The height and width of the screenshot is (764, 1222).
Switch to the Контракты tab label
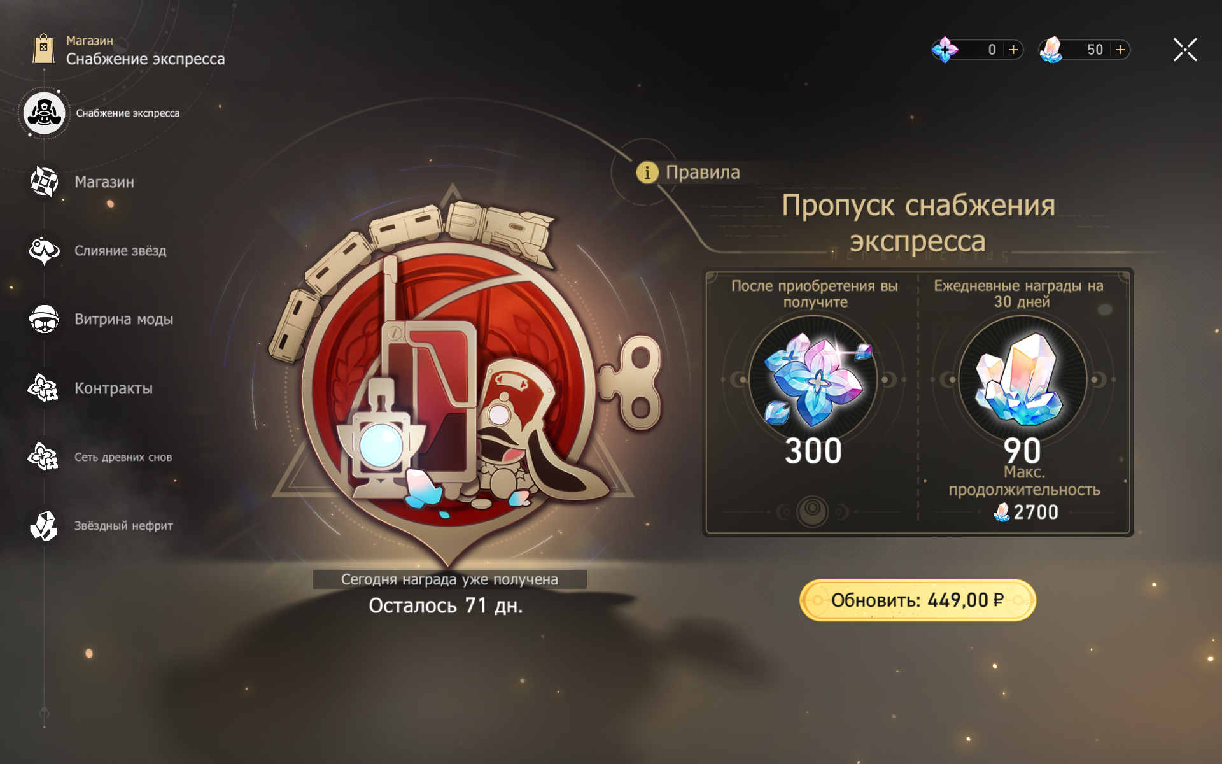[114, 388]
